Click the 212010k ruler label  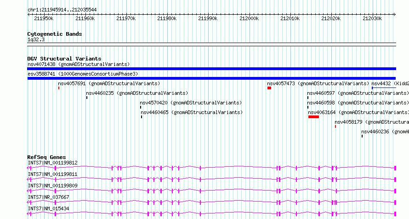tap(290, 18)
